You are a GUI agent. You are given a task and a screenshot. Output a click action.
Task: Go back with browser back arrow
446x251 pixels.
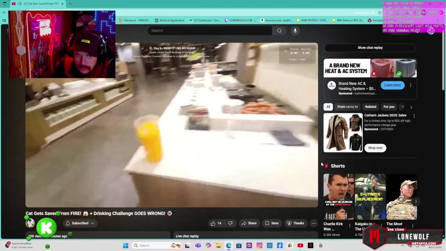[4, 12]
